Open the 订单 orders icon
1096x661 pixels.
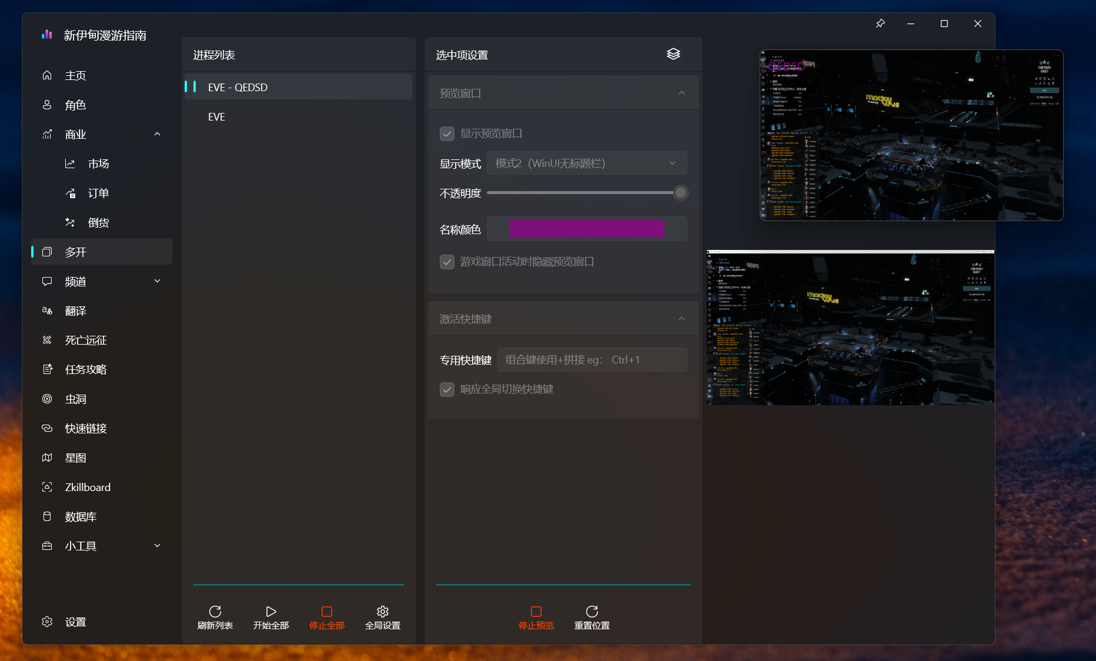tap(70, 193)
